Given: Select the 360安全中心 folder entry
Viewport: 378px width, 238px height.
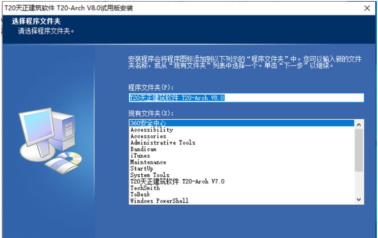Looking at the screenshot, I should coord(242,123).
